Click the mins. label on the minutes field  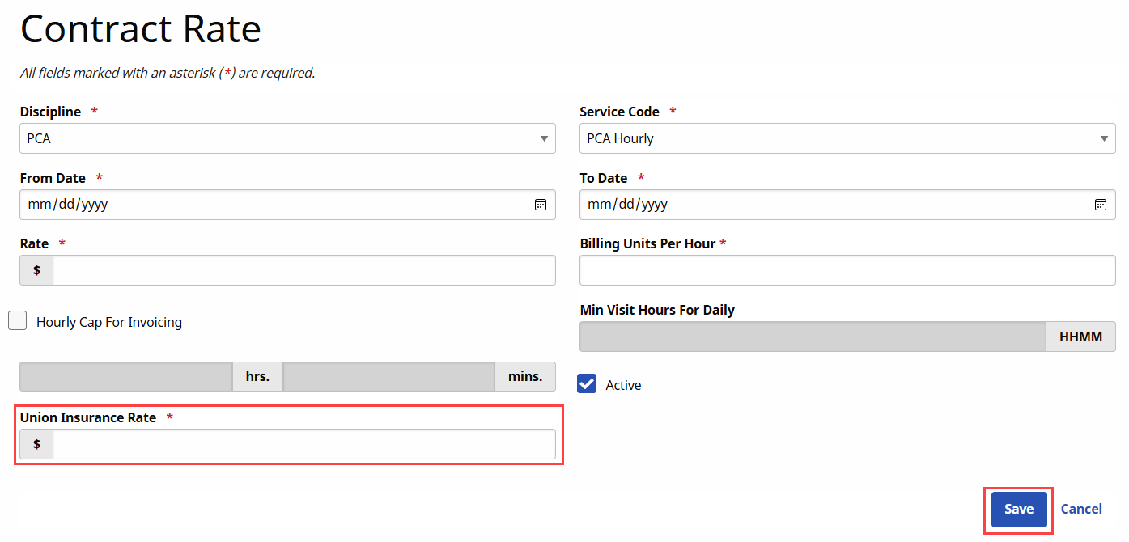524,376
